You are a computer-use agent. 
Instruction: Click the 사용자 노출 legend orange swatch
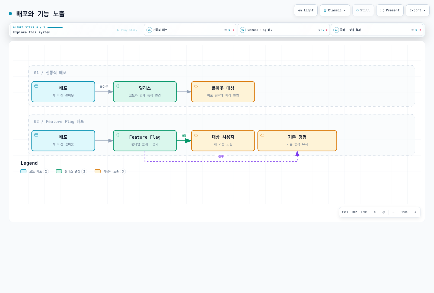point(98,171)
